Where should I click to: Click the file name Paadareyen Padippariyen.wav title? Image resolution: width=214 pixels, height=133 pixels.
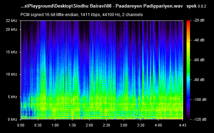point(149,6)
